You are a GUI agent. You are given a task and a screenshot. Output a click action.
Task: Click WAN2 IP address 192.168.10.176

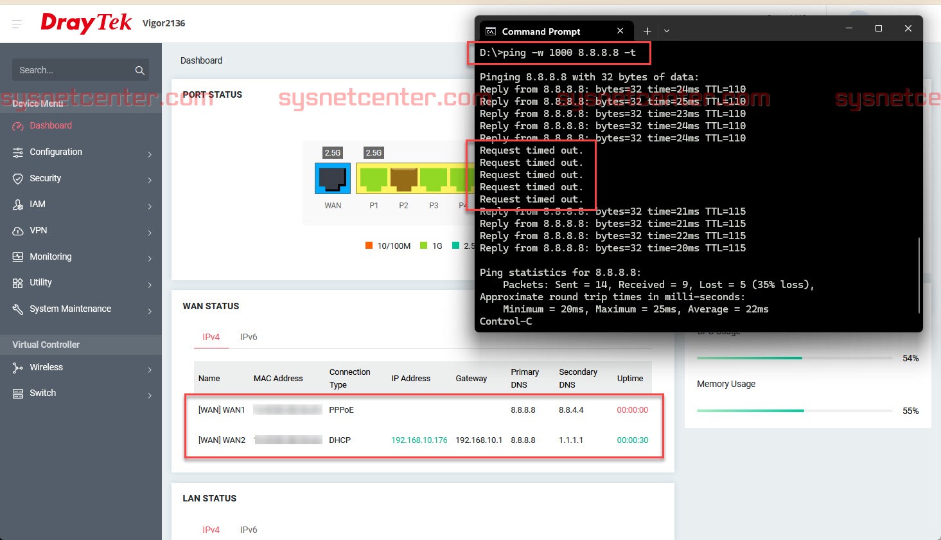[x=419, y=440]
